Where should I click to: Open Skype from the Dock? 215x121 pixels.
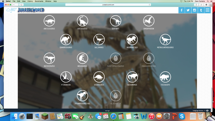pos(182,116)
